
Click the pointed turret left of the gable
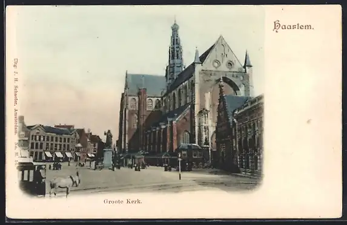coord(197,56)
